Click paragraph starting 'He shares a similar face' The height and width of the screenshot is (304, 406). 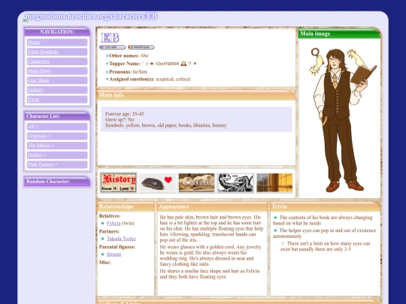click(210, 274)
